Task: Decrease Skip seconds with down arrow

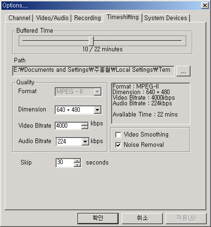Action: click(77, 165)
